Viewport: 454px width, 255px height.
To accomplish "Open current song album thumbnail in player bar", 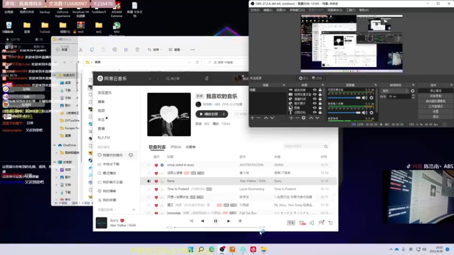I will [102, 223].
